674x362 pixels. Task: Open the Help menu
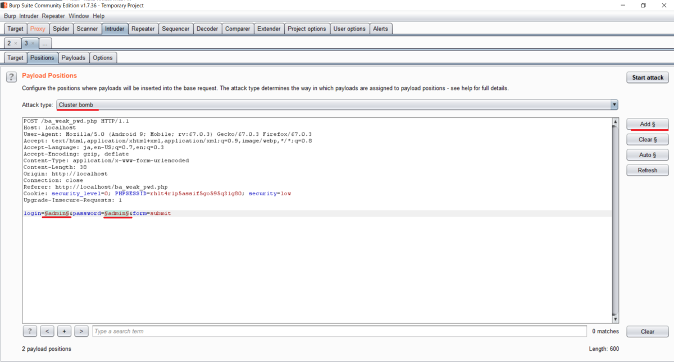pyautogui.click(x=98, y=16)
